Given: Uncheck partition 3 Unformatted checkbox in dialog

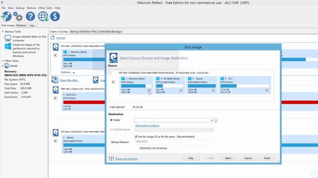Looking at the screenshot, I should point(213,90).
